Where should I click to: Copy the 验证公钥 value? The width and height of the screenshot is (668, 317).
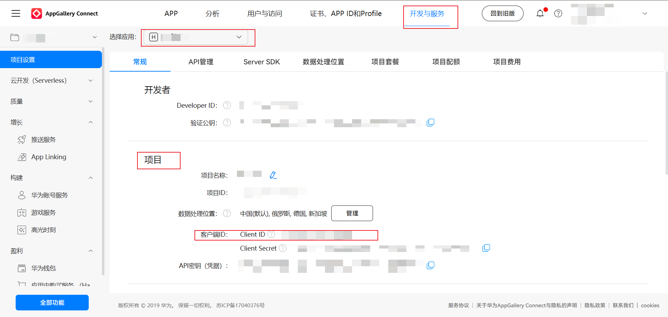(x=430, y=123)
